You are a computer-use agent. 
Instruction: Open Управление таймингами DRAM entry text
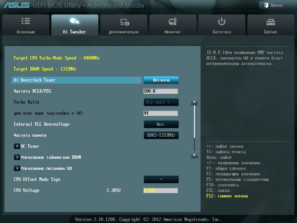[x=51, y=157]
